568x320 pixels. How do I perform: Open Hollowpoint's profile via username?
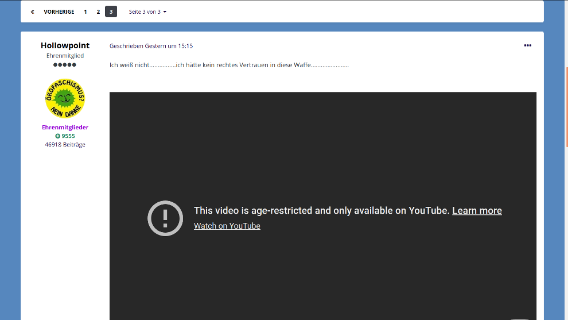click(x=65, y=45)
